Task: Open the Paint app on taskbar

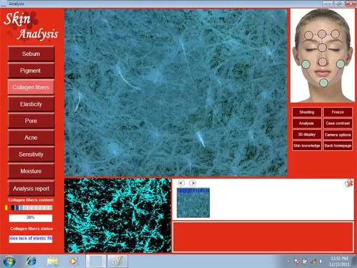Action: tap(117, 261)
